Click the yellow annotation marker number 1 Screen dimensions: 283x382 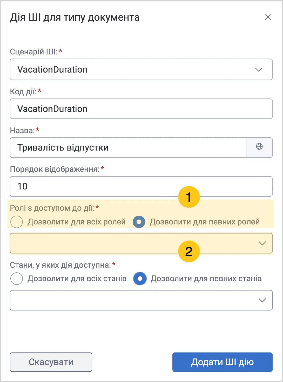point(189,197)
